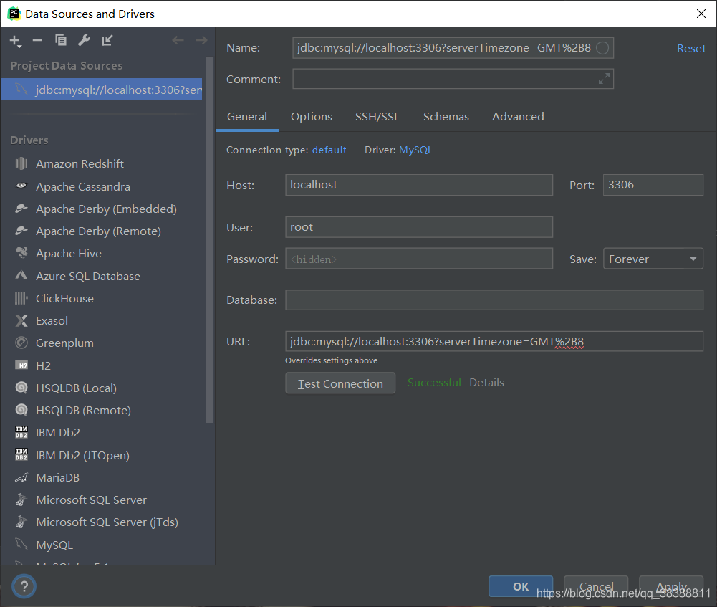
Task: Click into the Password field
Action: point(419,259)
